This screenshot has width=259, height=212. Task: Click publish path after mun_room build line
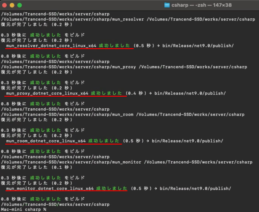coord(187,141)
